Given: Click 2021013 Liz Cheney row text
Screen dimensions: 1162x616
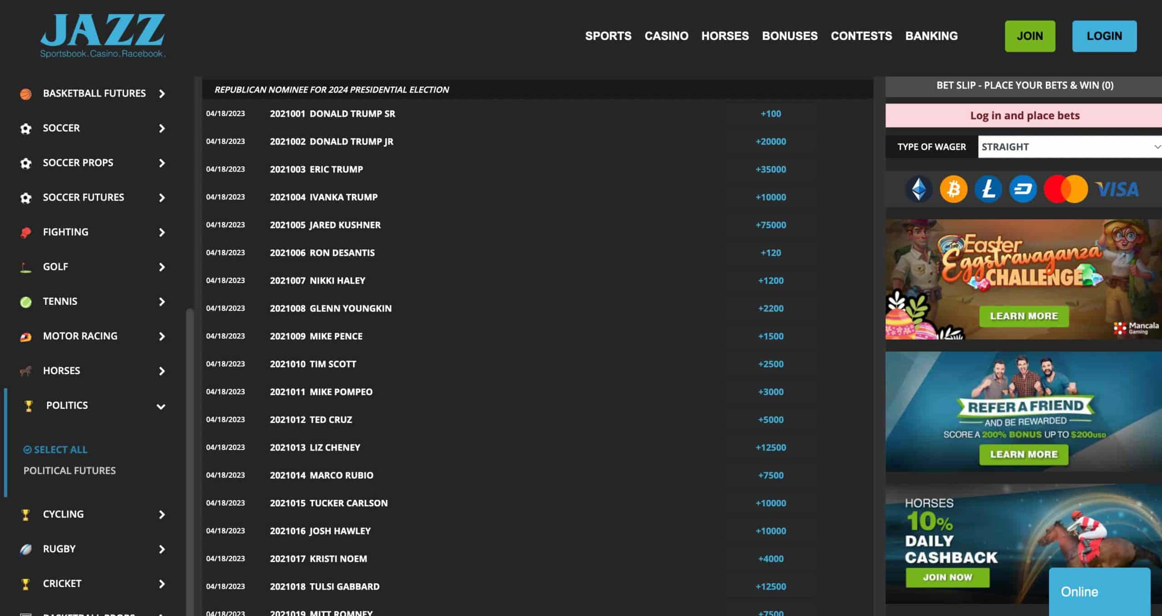Looking at the screenshot, I should (315, 448).
